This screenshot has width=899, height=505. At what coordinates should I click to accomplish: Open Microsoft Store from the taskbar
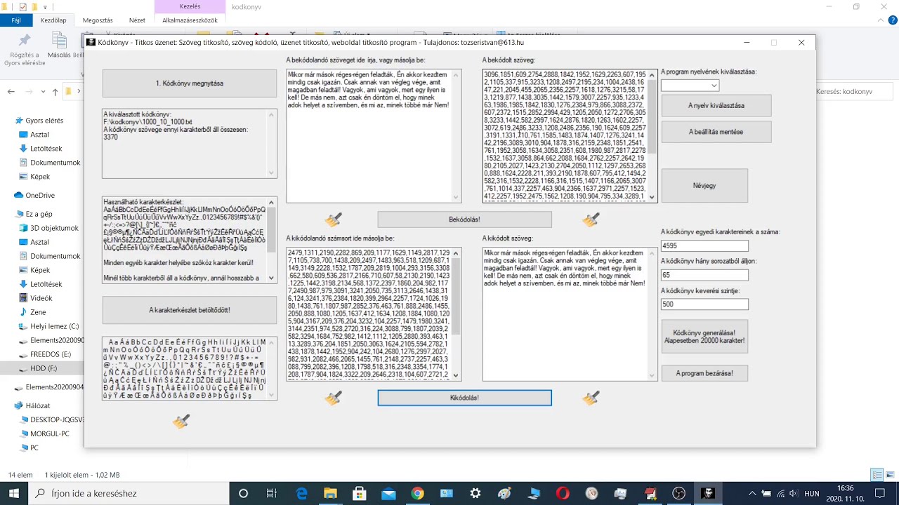[x=359, y=493]
